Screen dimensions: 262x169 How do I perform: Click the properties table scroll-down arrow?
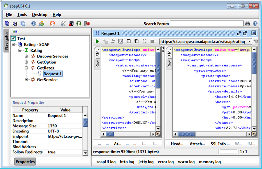(85, 153)
